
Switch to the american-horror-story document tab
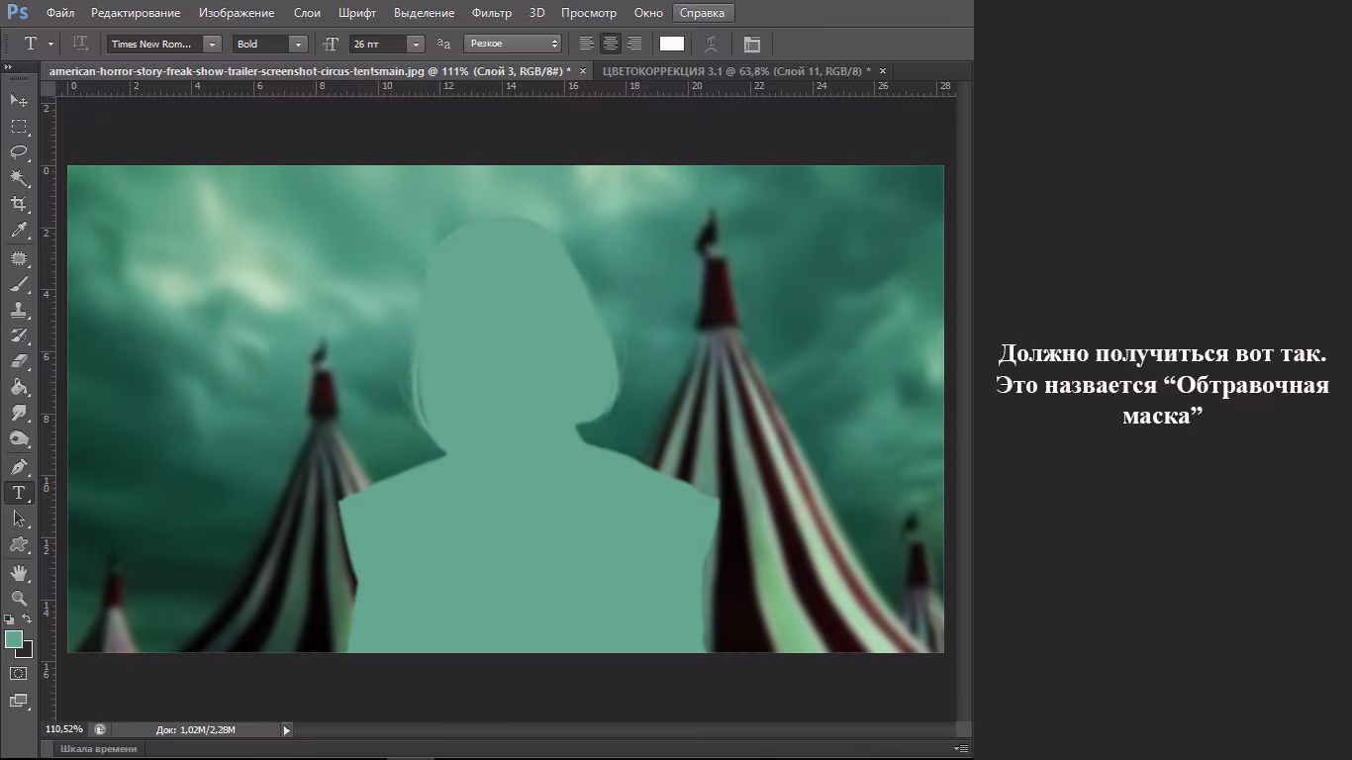[310, 71]
